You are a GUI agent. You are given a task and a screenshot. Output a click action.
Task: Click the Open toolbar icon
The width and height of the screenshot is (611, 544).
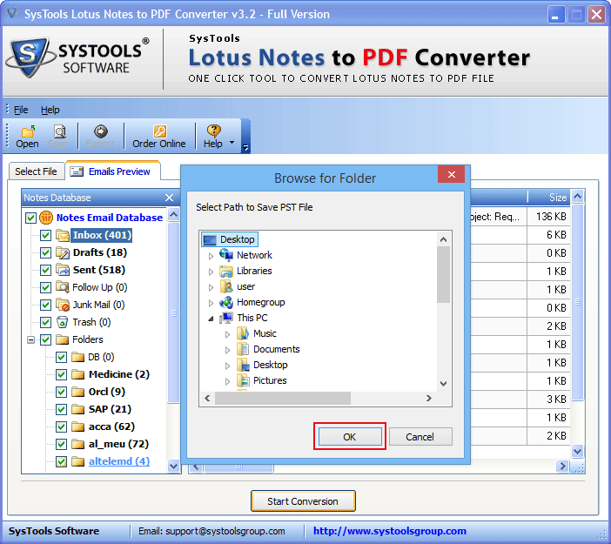point(27,131)
